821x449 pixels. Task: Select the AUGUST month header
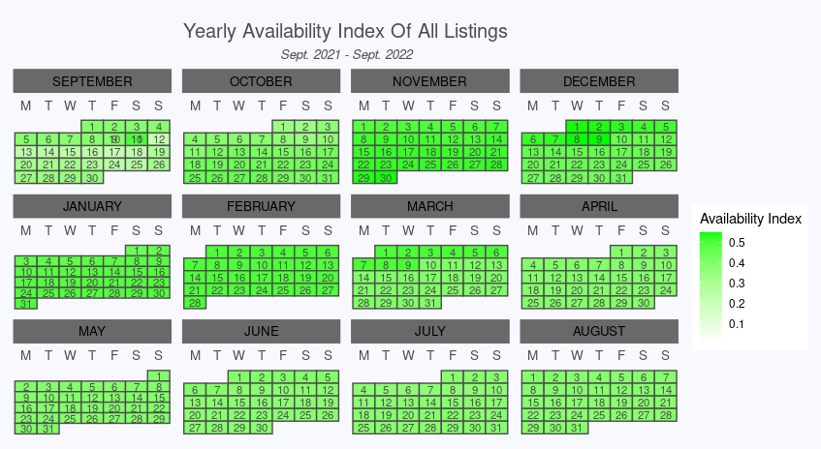pyautogui.click(x=599, y=331)
